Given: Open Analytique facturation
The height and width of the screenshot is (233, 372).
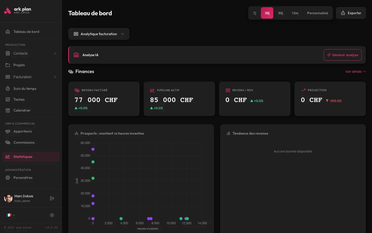Looking at the screenshot, I should [99, 34].
